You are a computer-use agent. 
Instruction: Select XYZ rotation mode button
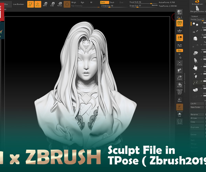[180, 51]
